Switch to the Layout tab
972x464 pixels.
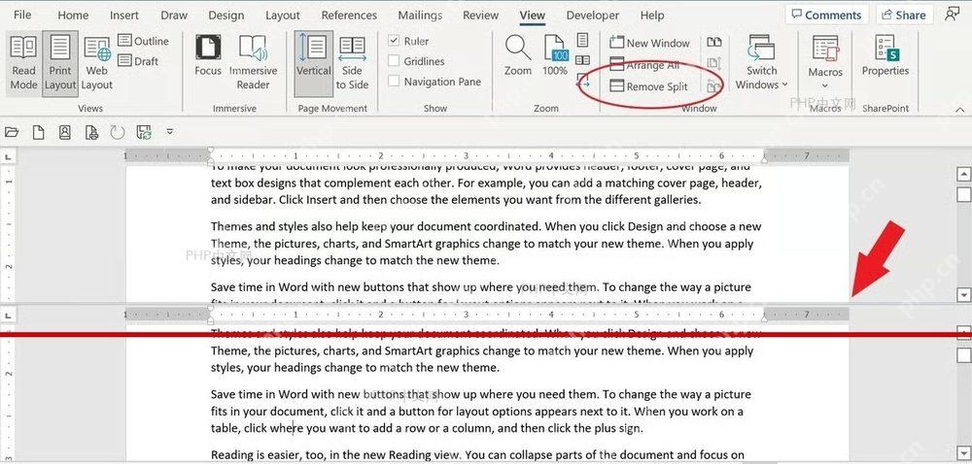[x=283, y=15]
